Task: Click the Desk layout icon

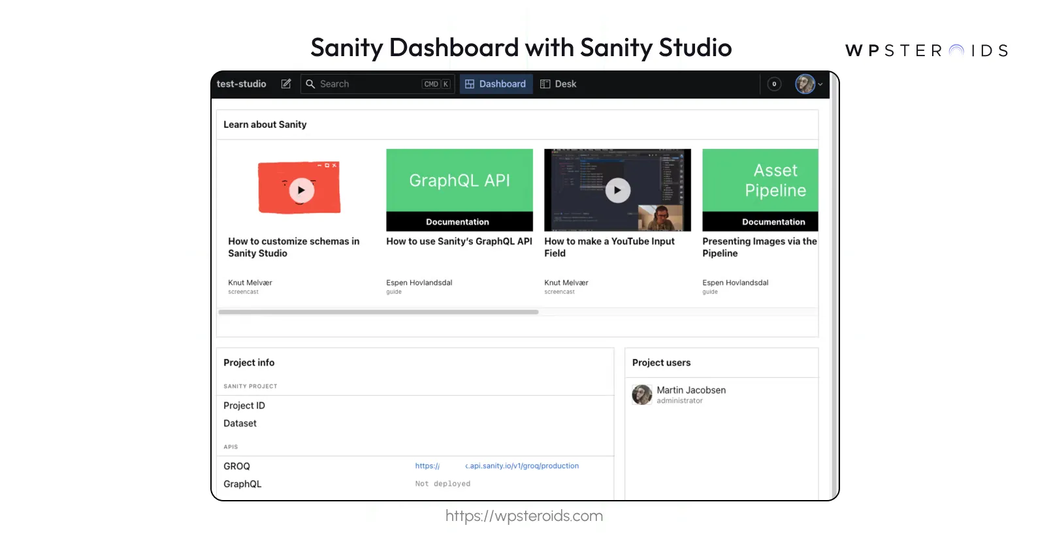Action: [545, 84]
